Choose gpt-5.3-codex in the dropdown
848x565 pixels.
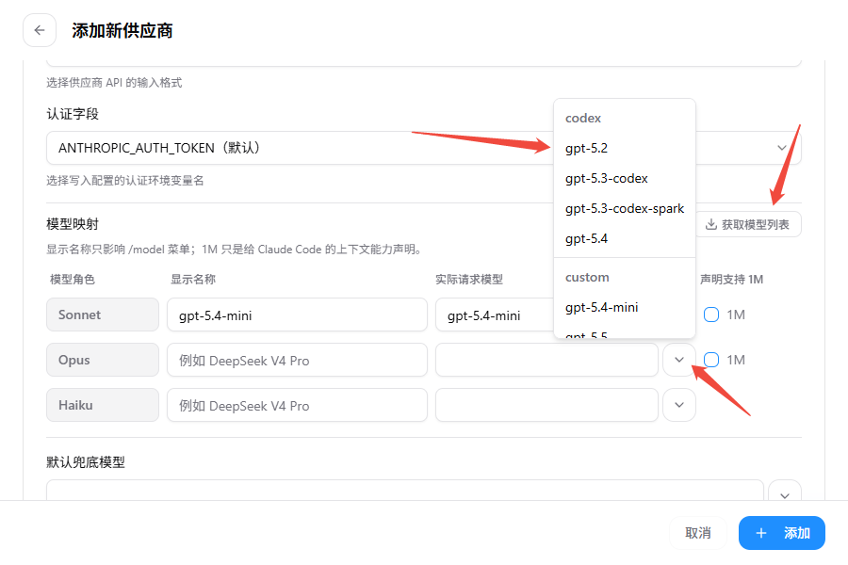tap(624, 178)
